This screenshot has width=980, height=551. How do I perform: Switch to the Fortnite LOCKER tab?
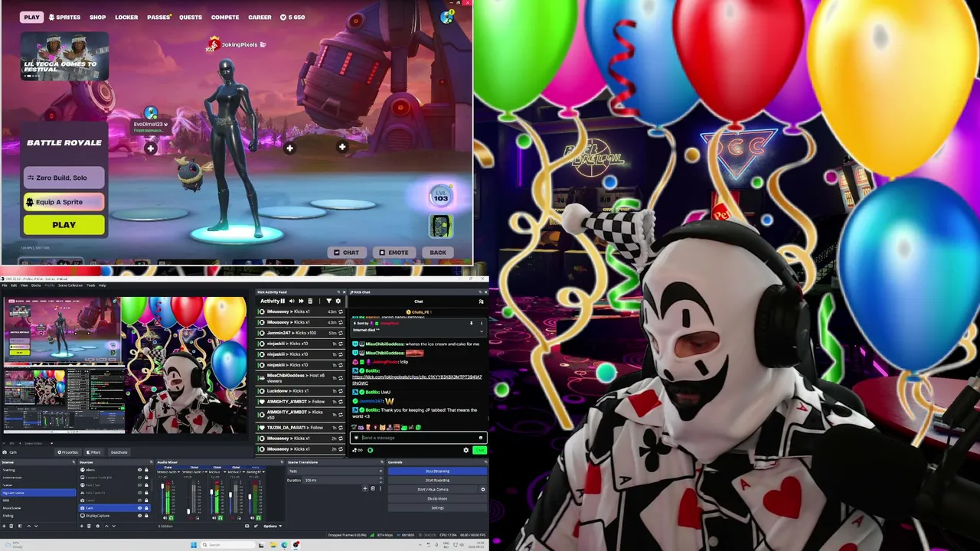point(126,17)
